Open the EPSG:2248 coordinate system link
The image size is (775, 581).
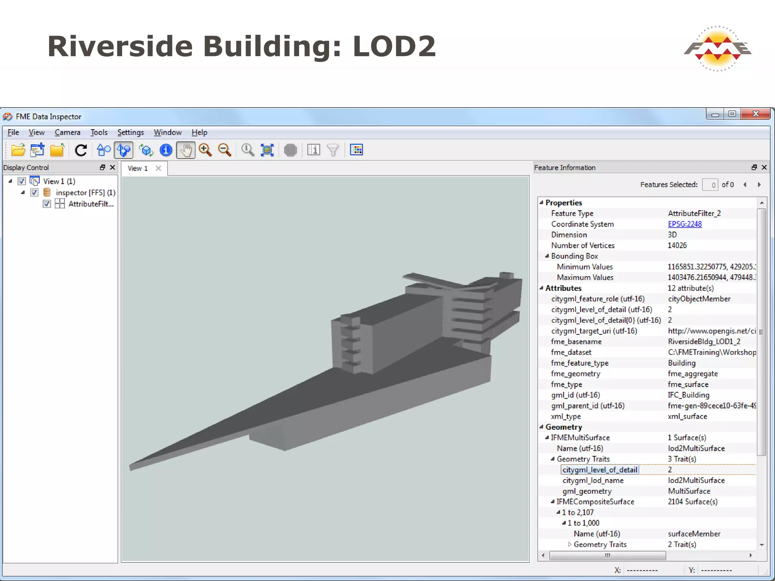[x=685, y=224]
